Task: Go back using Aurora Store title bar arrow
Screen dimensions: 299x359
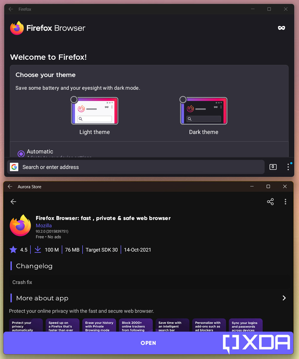Action: pos(10,187)
